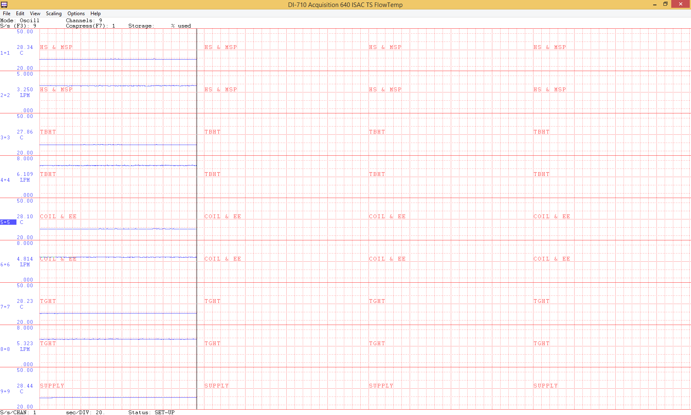Click channel 7 value 28.23

tap(25, 302)
